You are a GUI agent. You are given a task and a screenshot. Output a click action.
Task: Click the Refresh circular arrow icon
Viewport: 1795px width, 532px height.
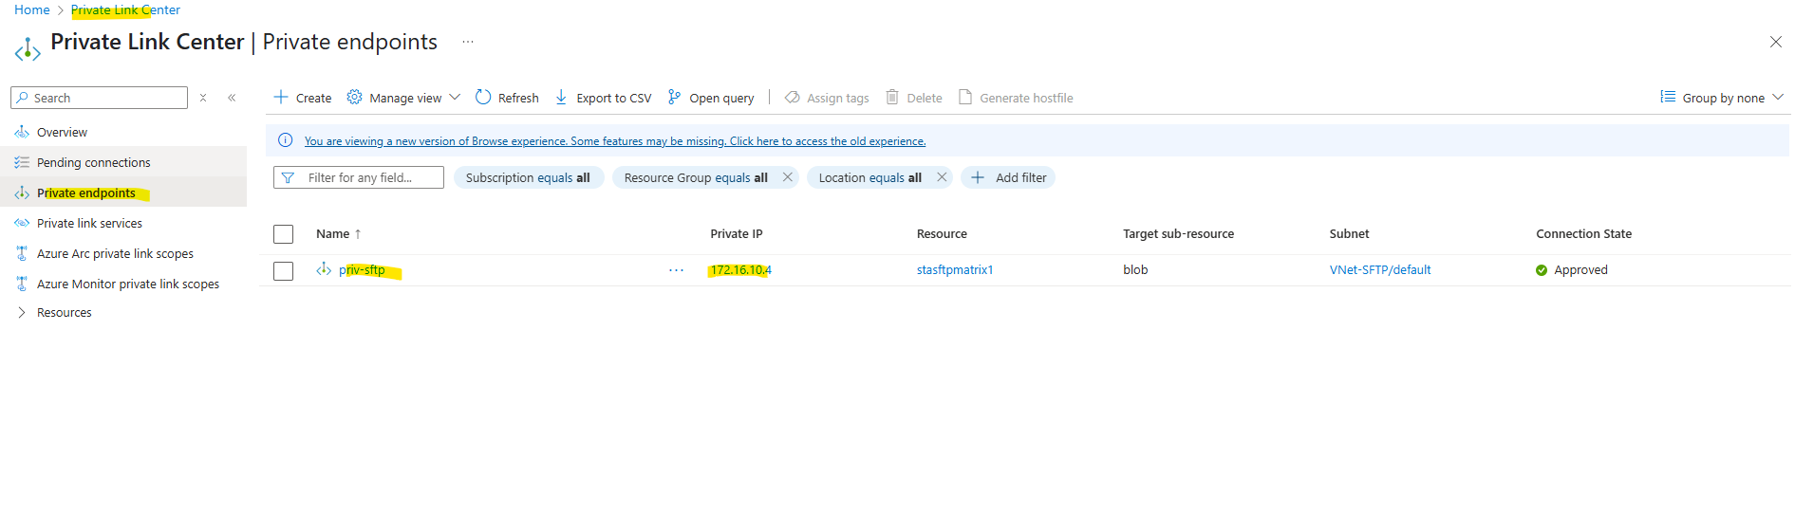point(483,97)
